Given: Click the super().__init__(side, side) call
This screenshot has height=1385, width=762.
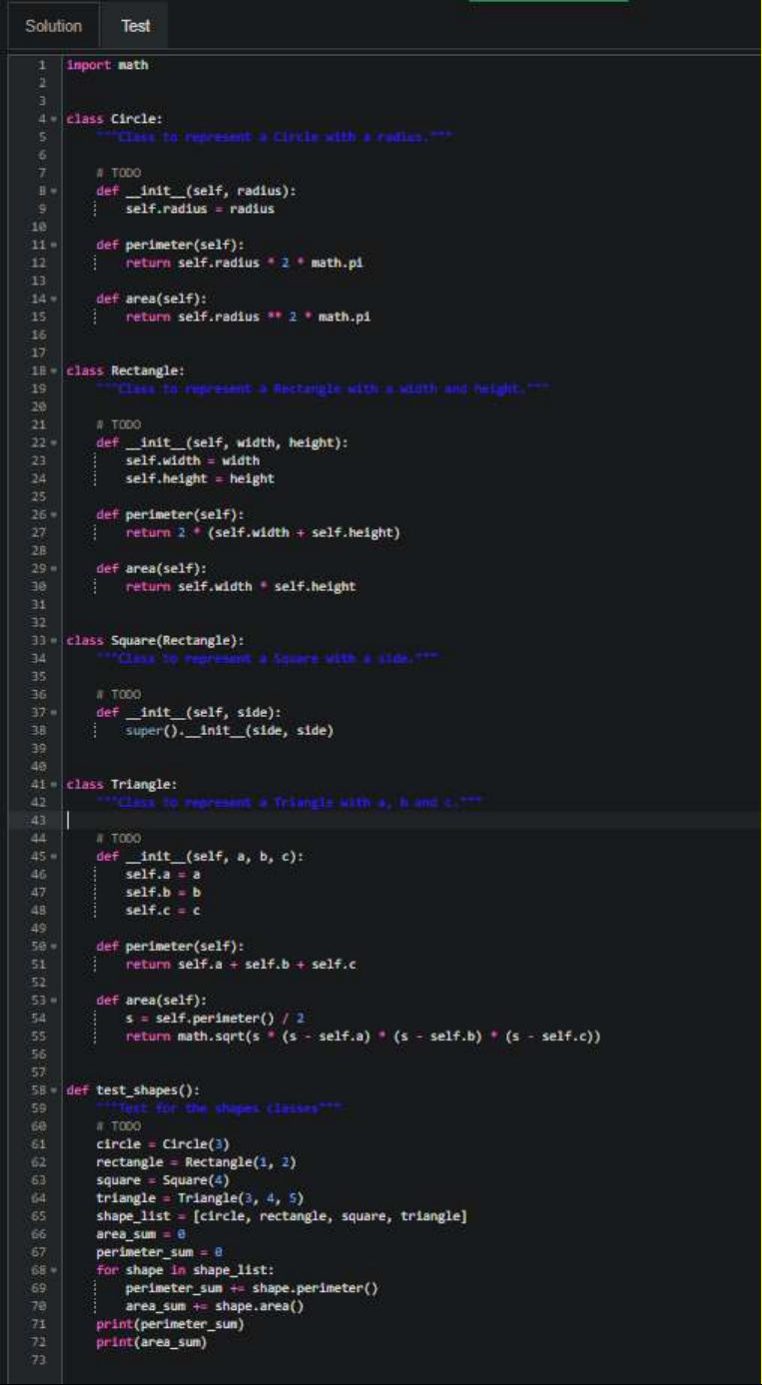Looking at the screenshot, I should (x=229, y=731).
